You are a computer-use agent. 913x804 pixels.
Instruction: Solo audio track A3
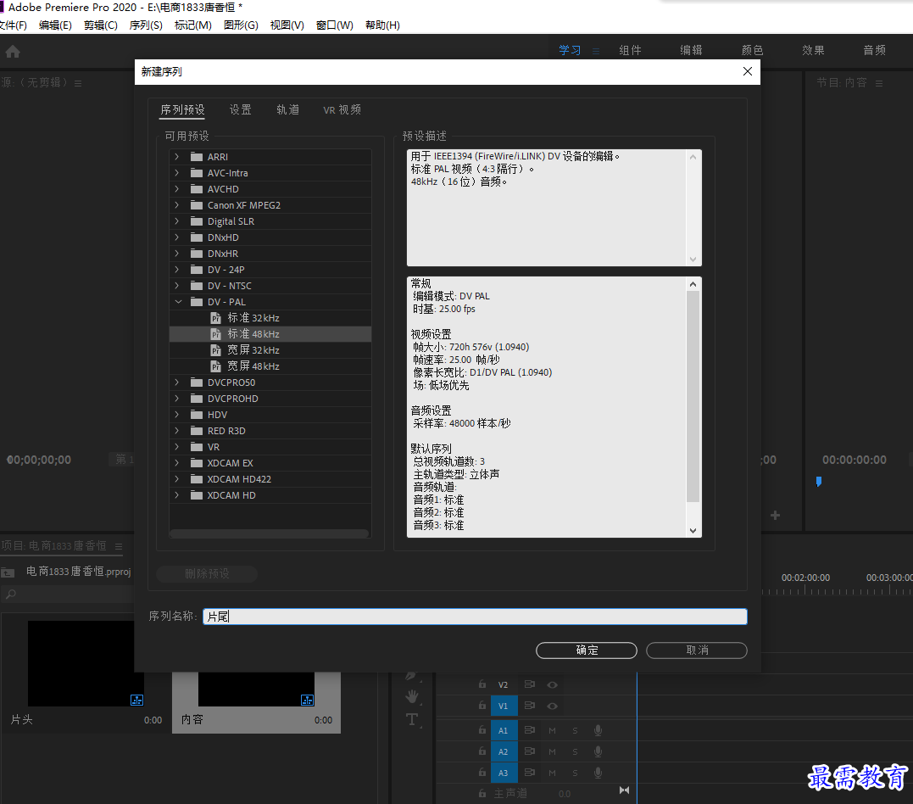click(x=575, y=773)
